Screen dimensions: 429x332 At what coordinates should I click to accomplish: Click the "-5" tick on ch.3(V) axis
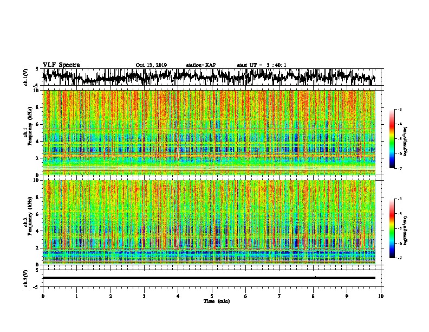[x=36, y=287]
